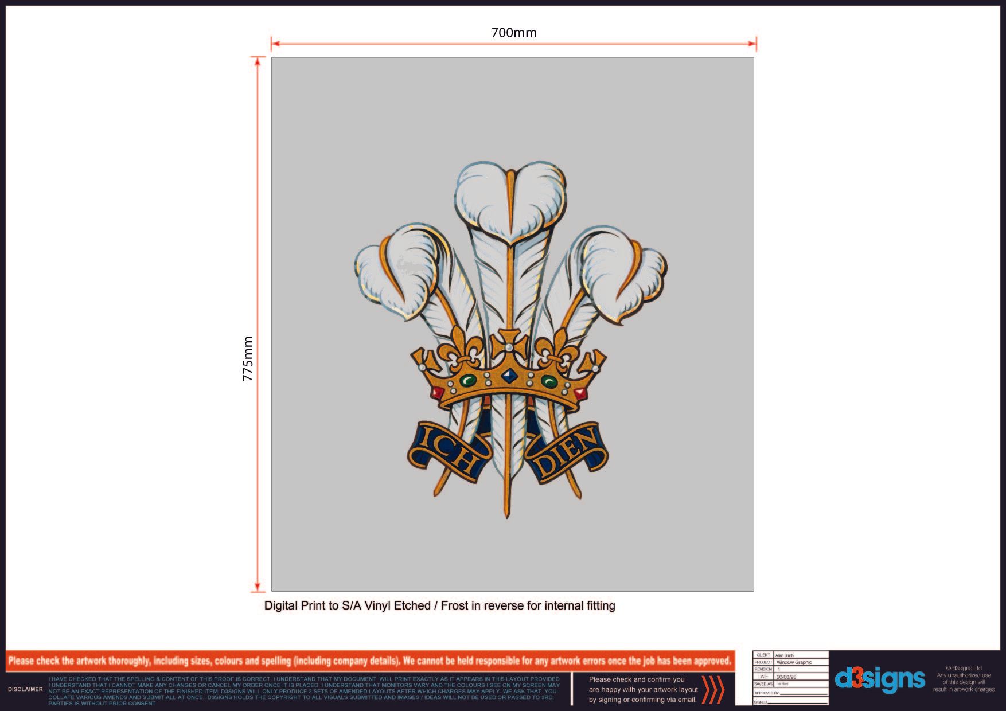Screen dimensions: 1006x711
Task: Click the gold crown in the emblem
Action: (x=508, y=370)
